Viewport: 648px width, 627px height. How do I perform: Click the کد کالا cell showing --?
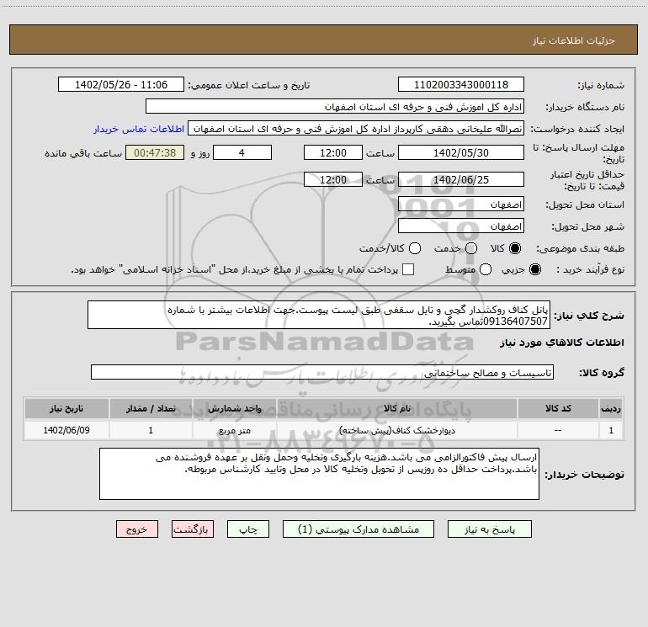[558, 430]
